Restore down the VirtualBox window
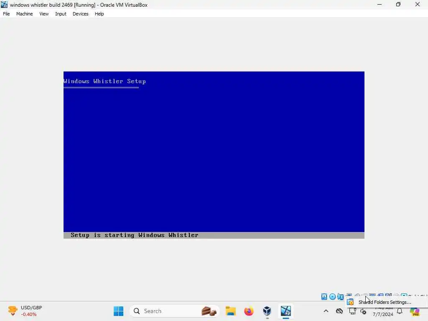The width and height of the screenshot is (428, 321). point(398,5)
